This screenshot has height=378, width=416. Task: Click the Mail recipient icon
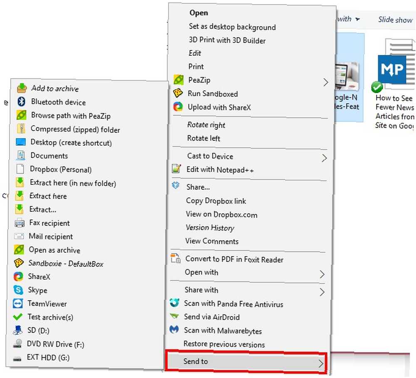pos(19,236)
